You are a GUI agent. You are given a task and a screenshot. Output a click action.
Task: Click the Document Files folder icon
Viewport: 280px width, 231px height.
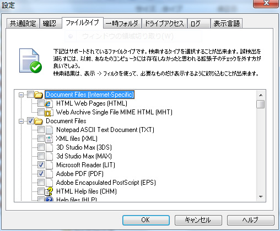[x=39, y=121]
